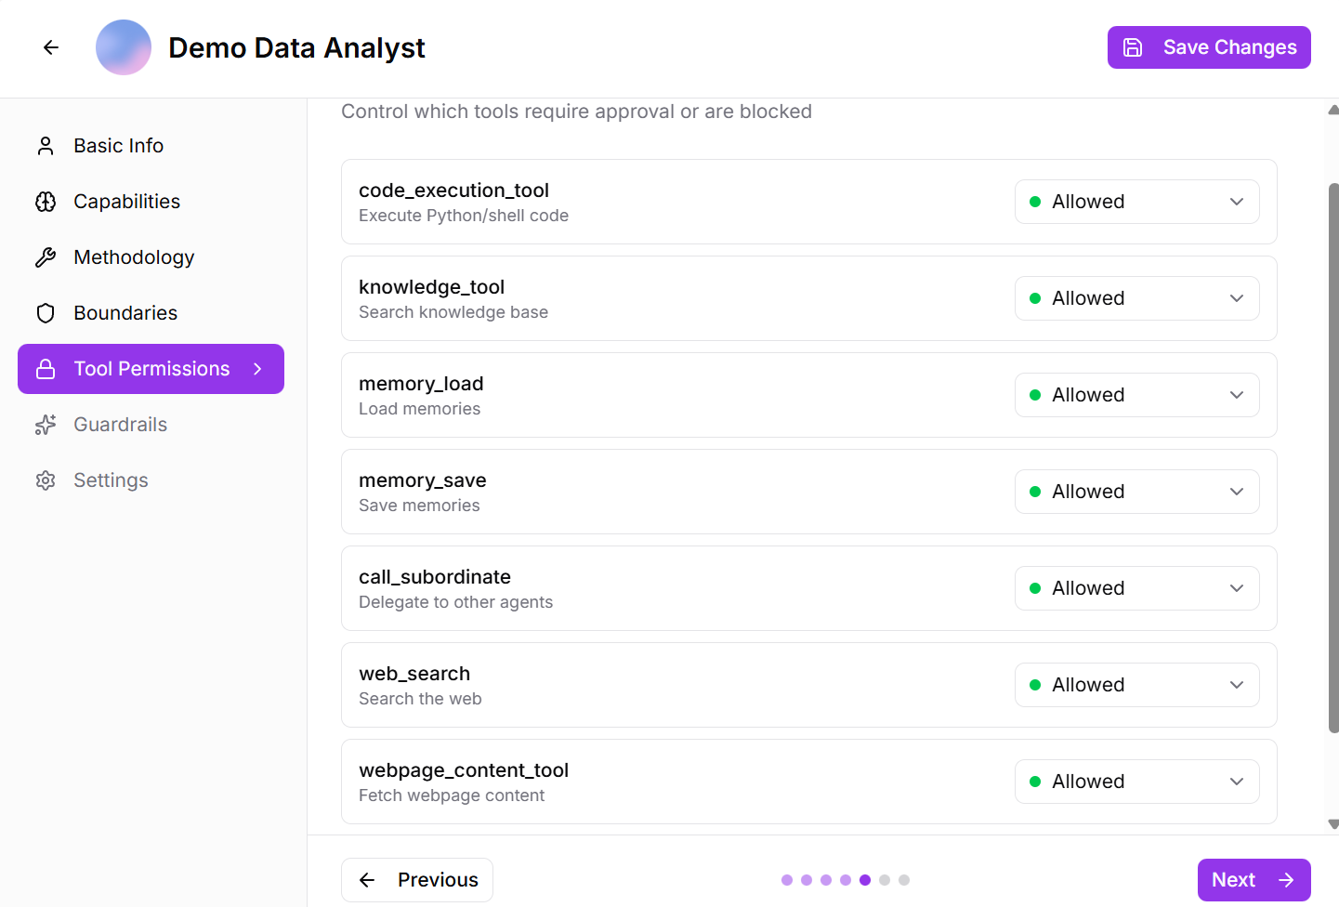Screen dimensions: 1339x907
Task: Switch to the Methodology section
Action: tap(134, 257)
